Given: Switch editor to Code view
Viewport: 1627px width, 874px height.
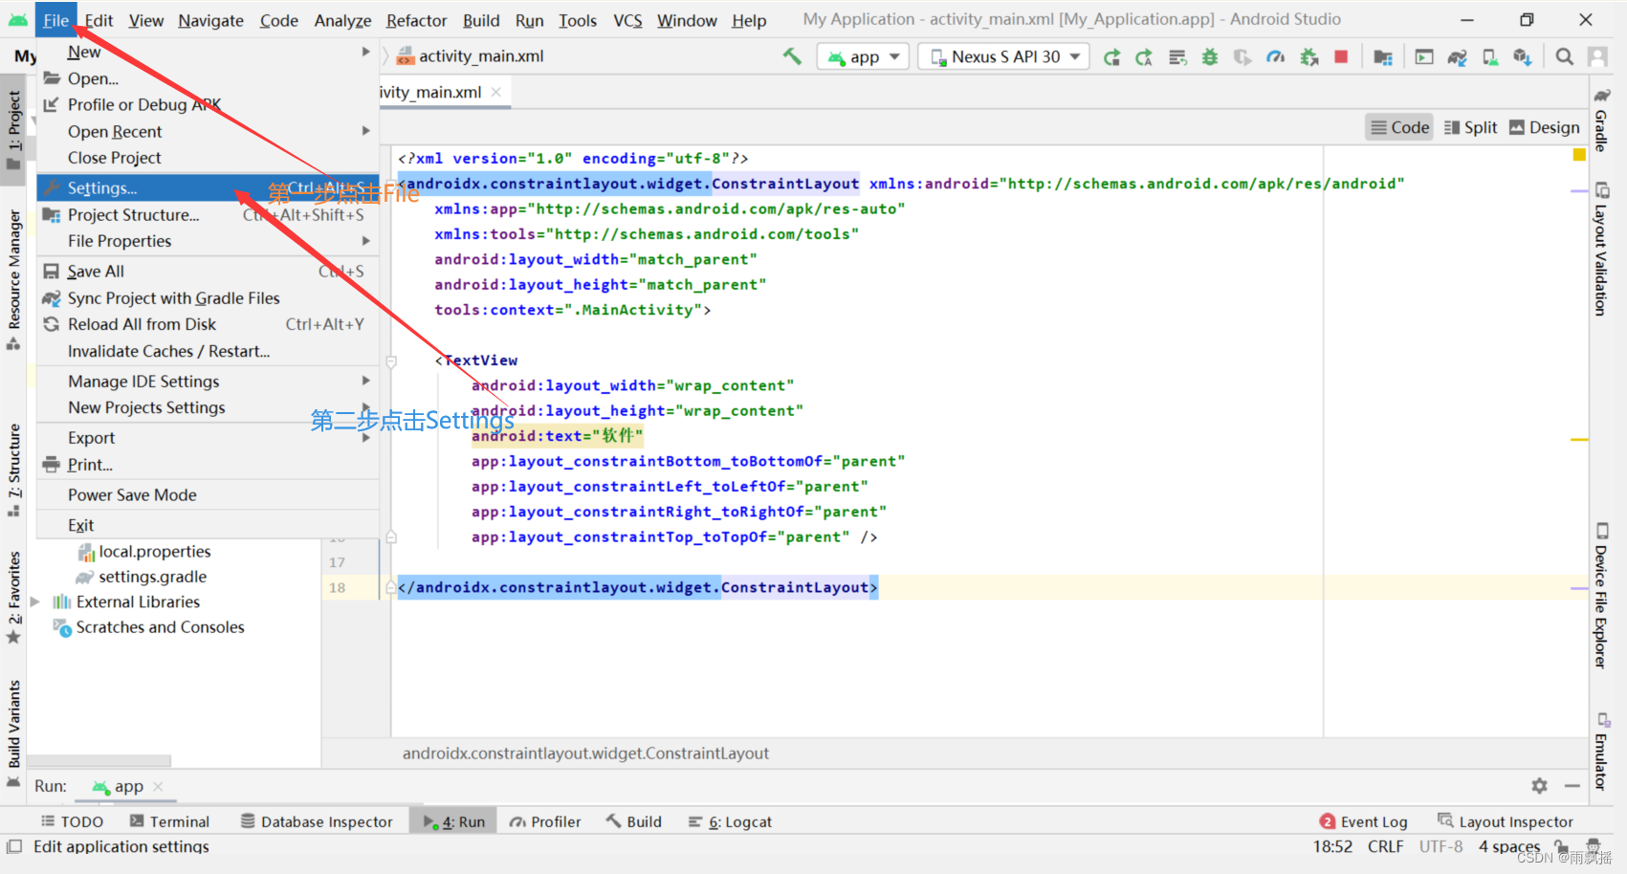Looking at the screenshot, I should (1399, 127).
